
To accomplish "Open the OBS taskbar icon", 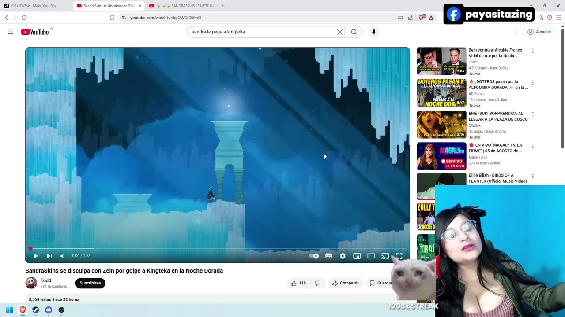I will (61, 310).
